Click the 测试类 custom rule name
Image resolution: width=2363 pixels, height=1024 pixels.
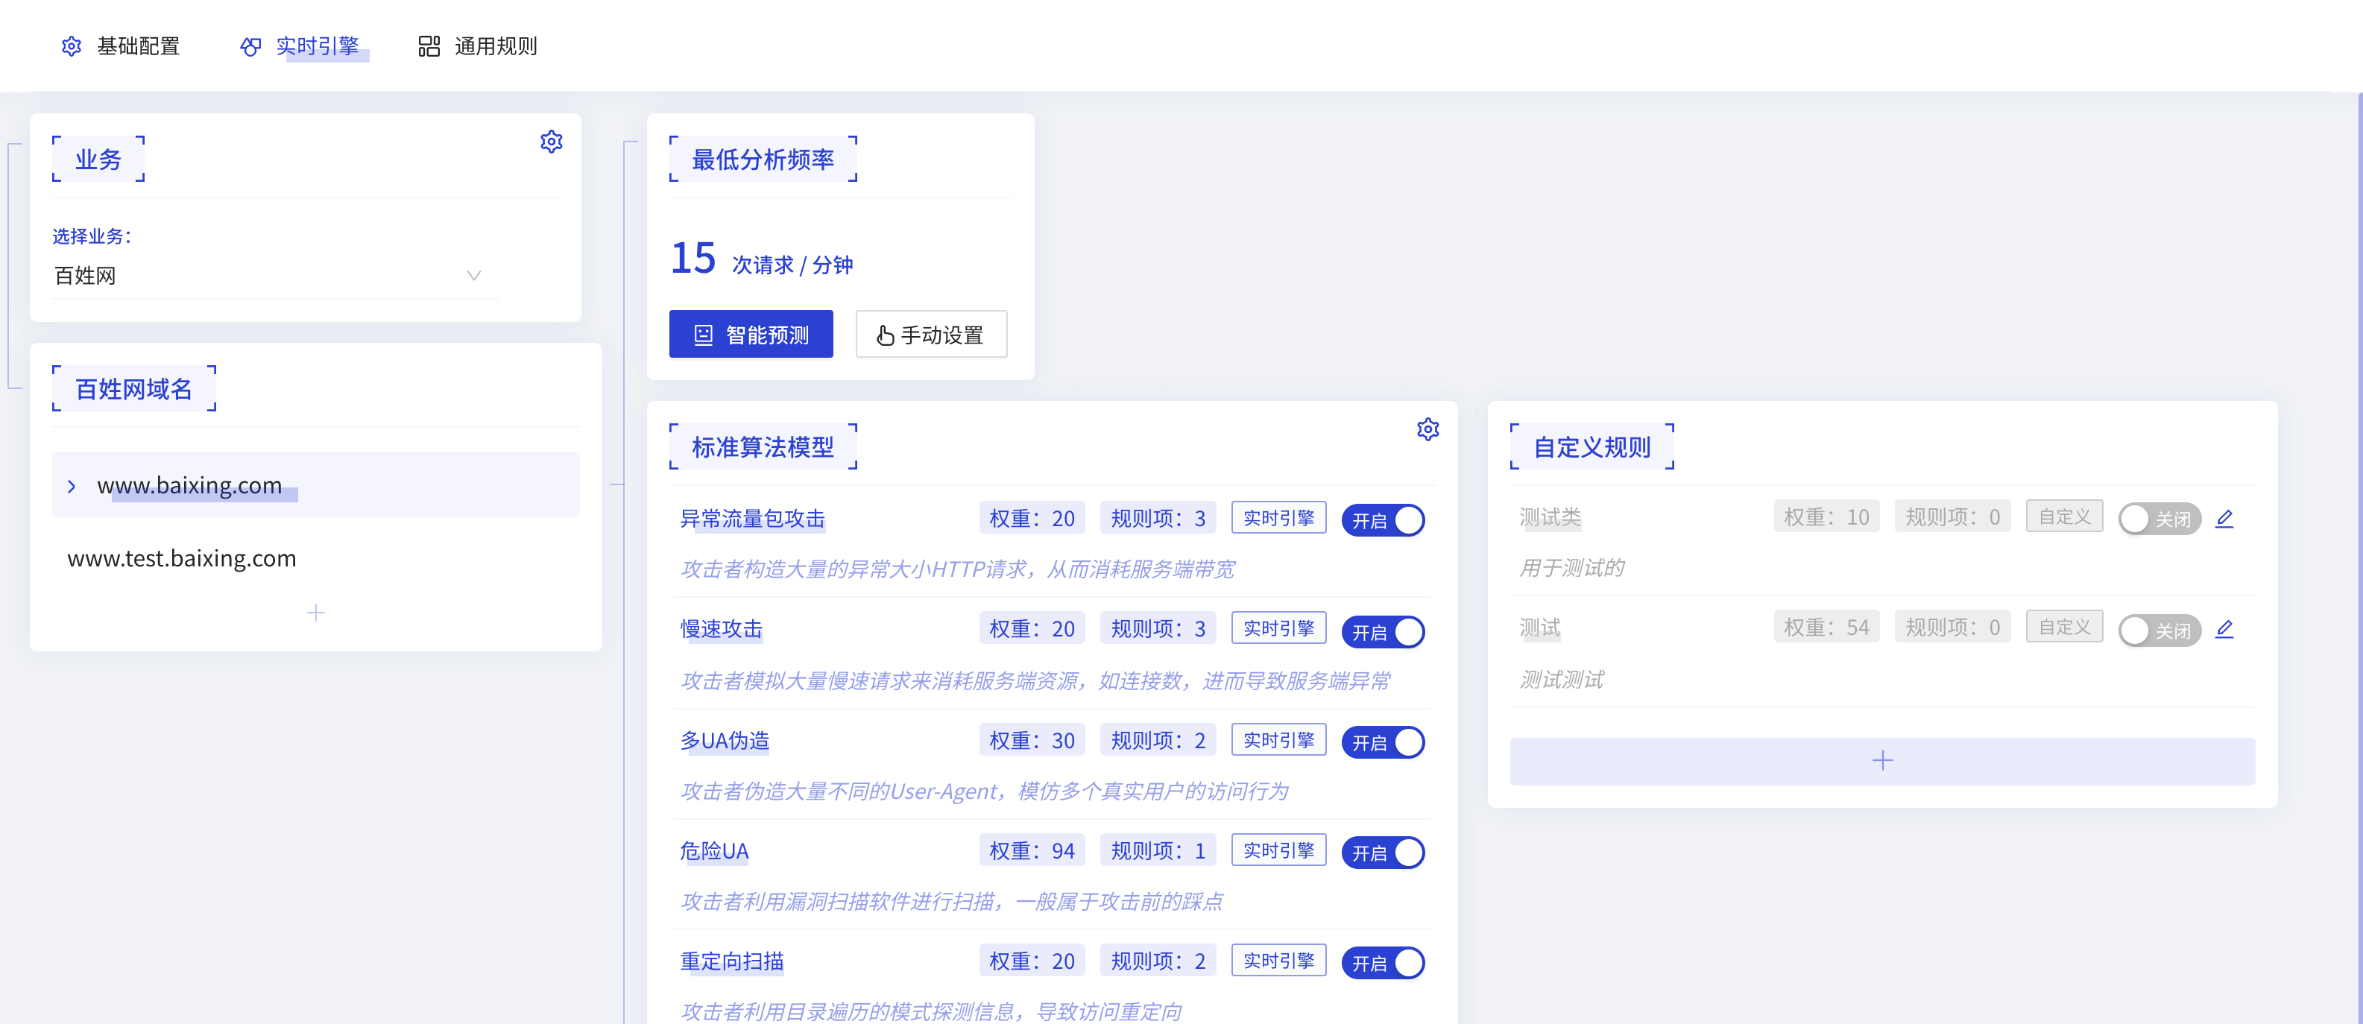pos(1550,517)
